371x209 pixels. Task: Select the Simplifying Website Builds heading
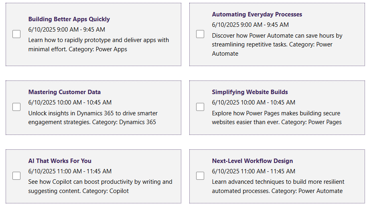coord(250,92)
